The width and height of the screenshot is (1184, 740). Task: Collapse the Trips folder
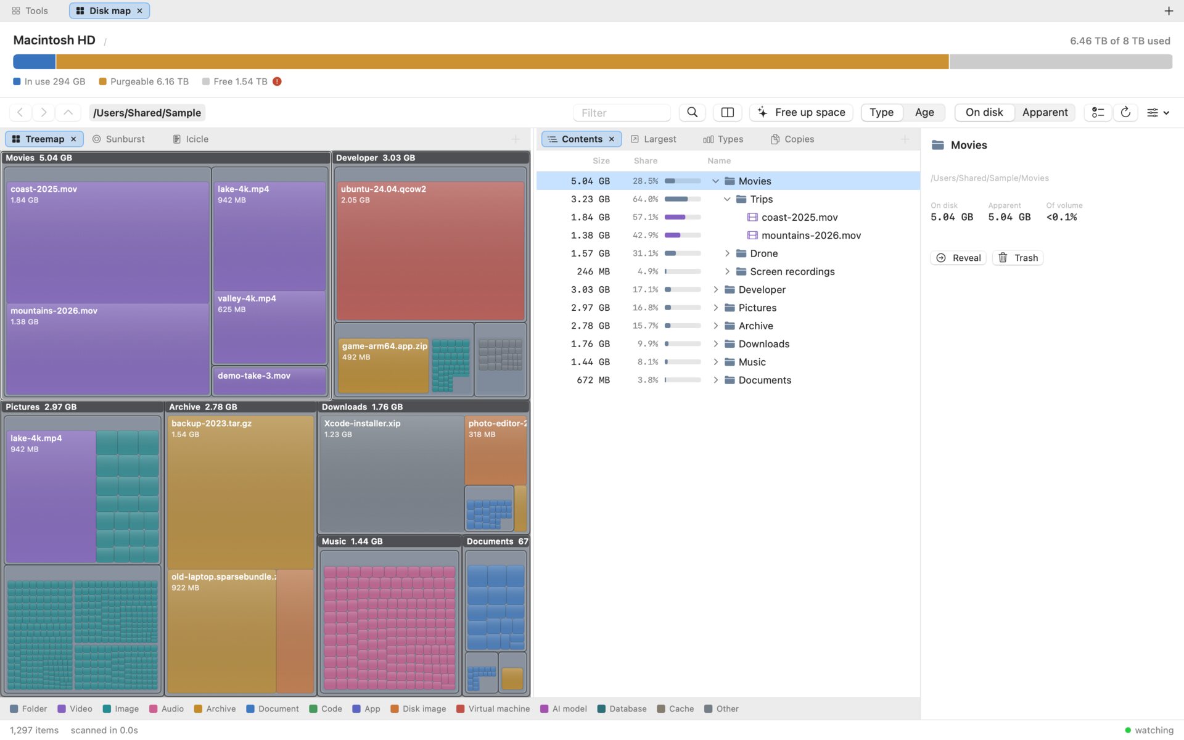(727, 199)
